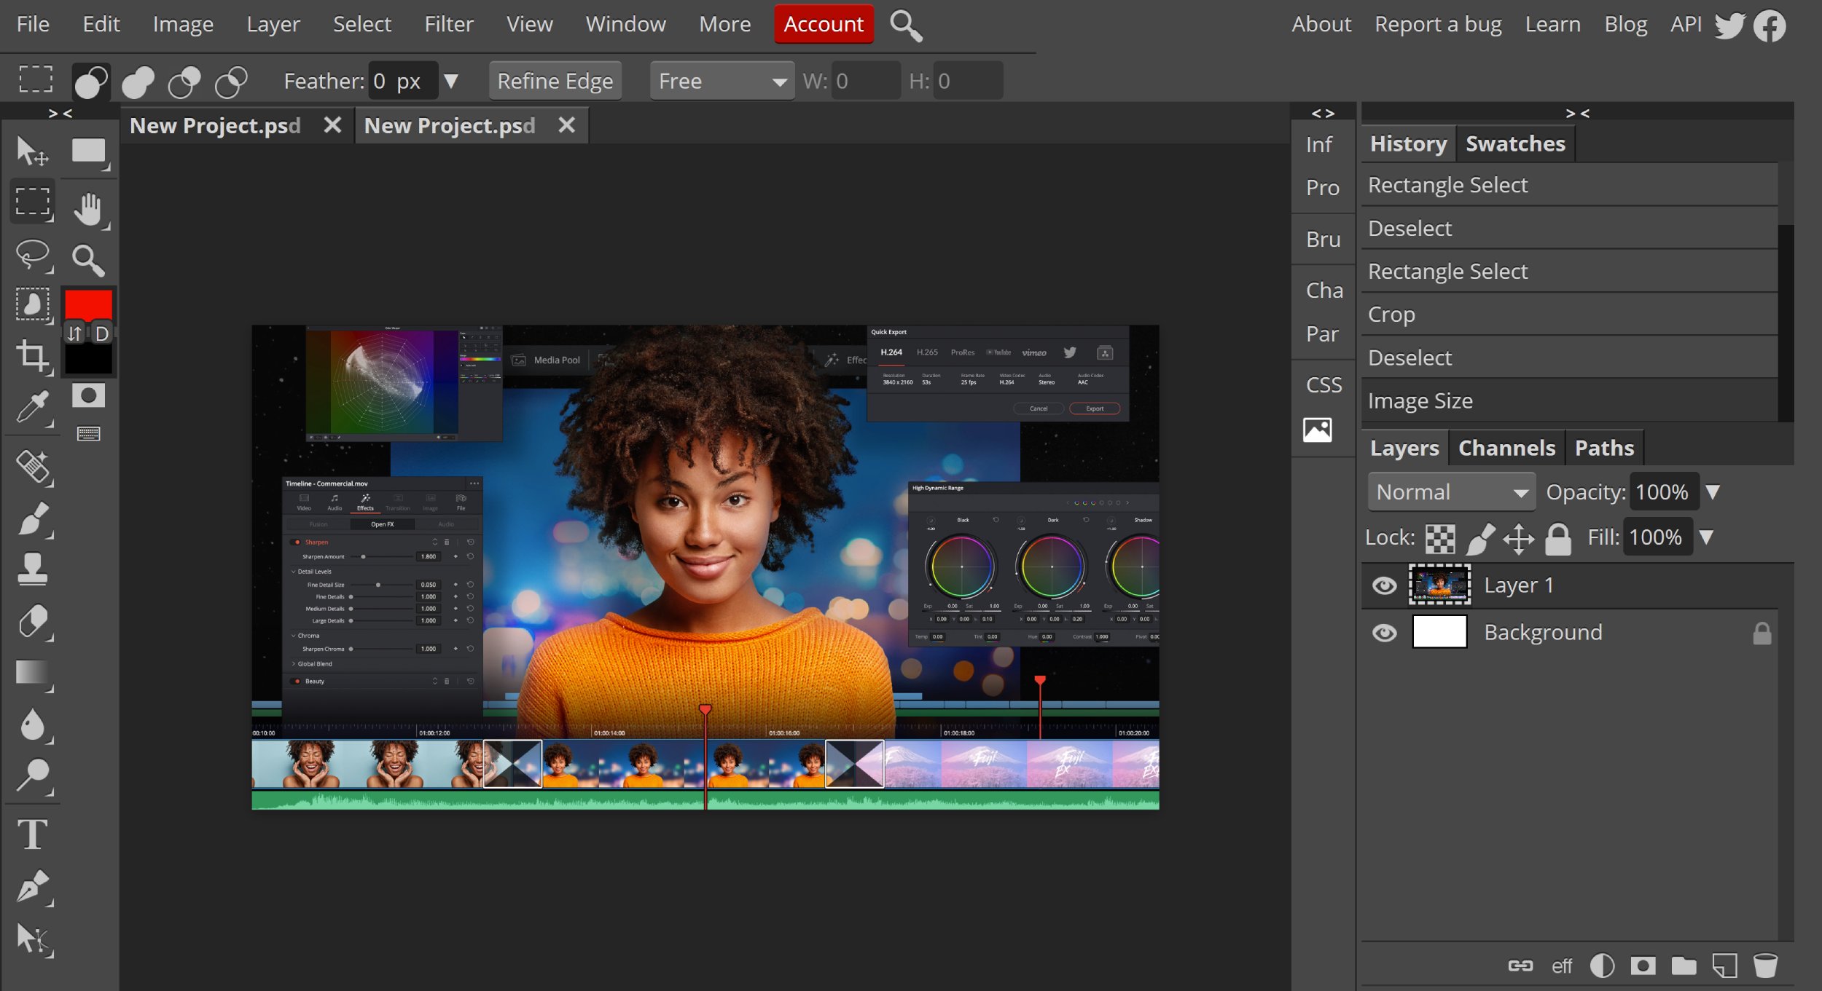Open the Opacity slider dropdown arrow
This screenshot has width=1822, height=991.
pos(1713,492)
